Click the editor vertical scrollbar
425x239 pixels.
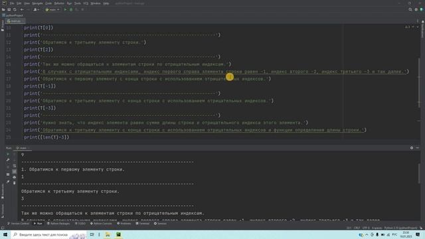coord(419,82)
